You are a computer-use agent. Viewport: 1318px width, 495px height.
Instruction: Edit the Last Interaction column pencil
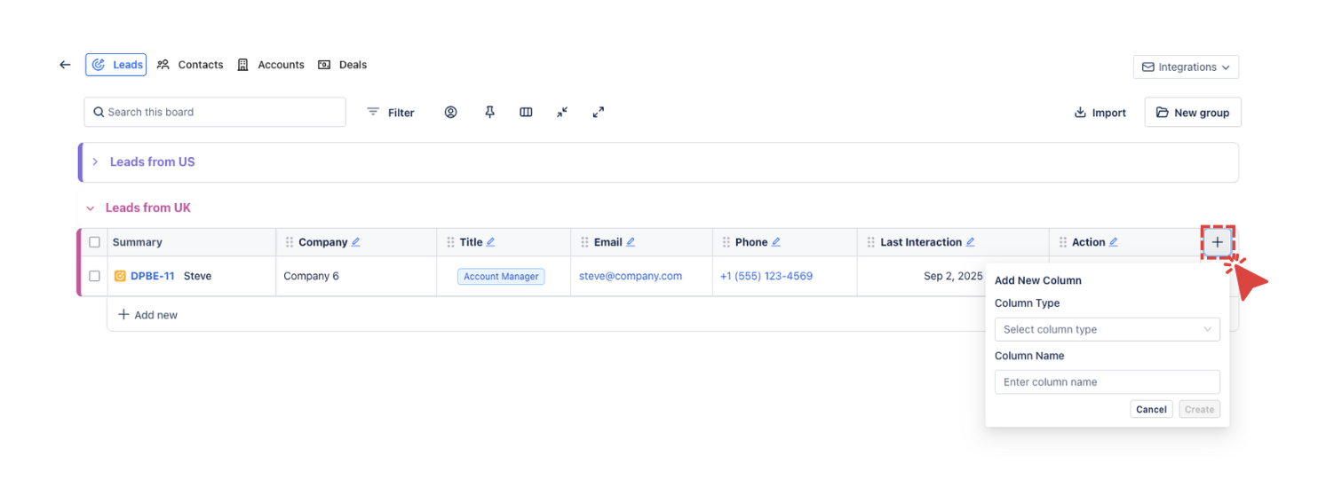click(x=971, y=242)
